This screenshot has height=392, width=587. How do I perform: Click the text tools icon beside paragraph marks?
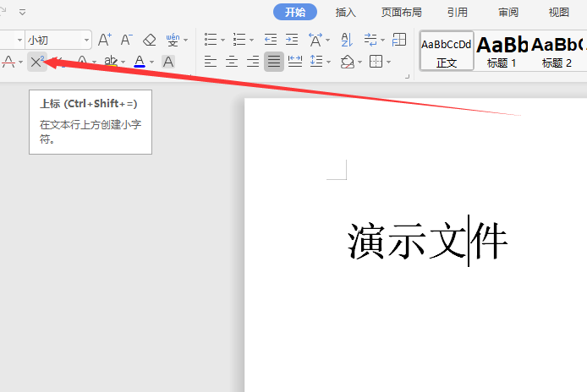pyautogui.click(x=399, y=39)
